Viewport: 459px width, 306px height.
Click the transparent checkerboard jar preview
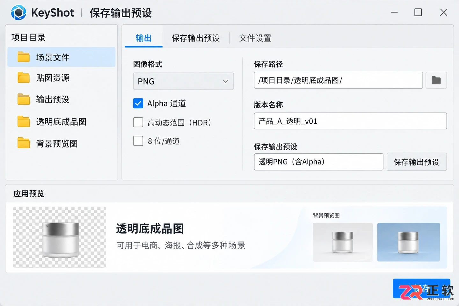click(x=60, y=237)
